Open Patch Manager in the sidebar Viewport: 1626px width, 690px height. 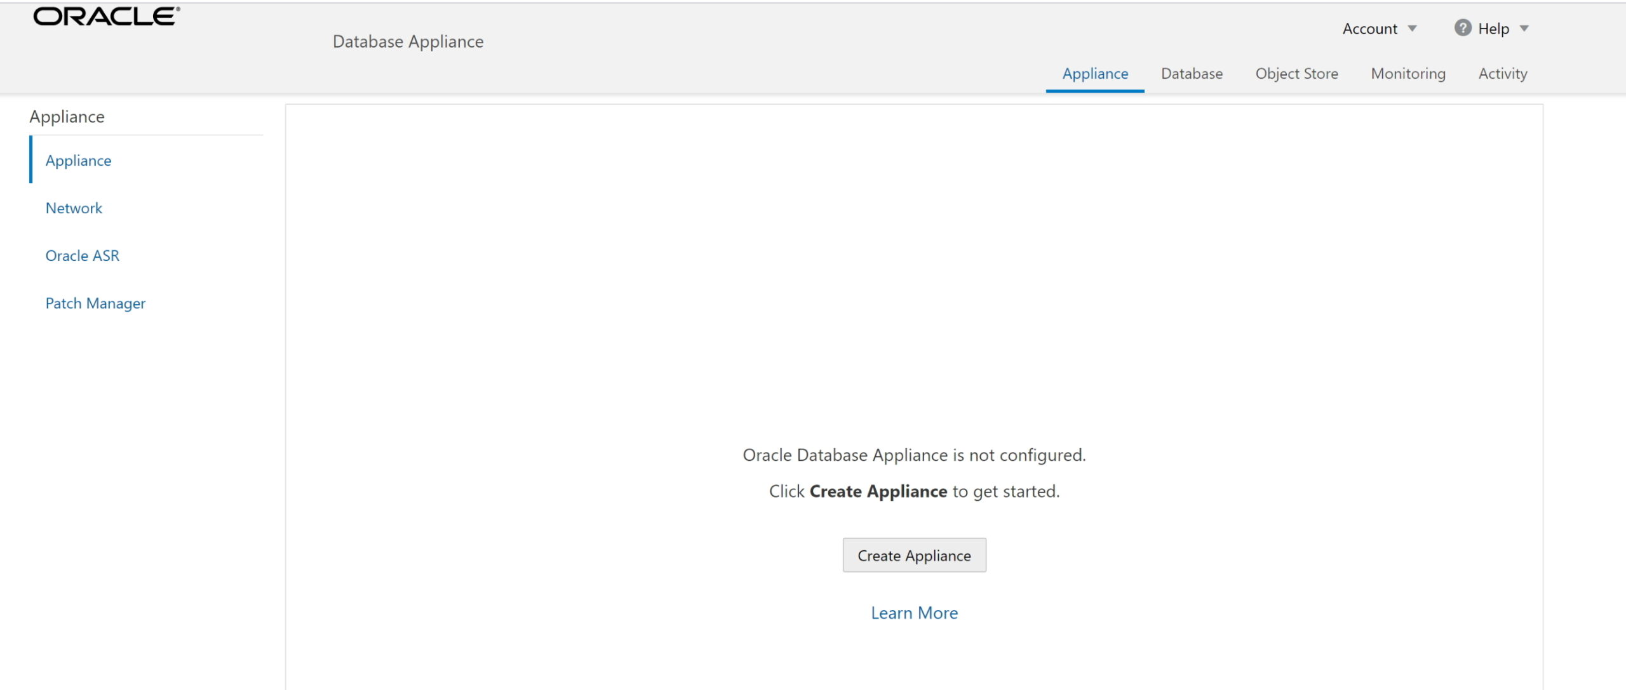pyautogui.click(x=95, y=303)
